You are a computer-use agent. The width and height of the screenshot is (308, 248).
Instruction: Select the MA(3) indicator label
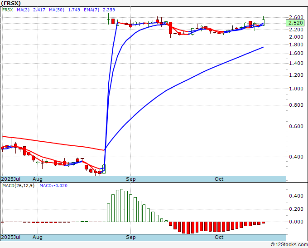[x=23, y=10]
